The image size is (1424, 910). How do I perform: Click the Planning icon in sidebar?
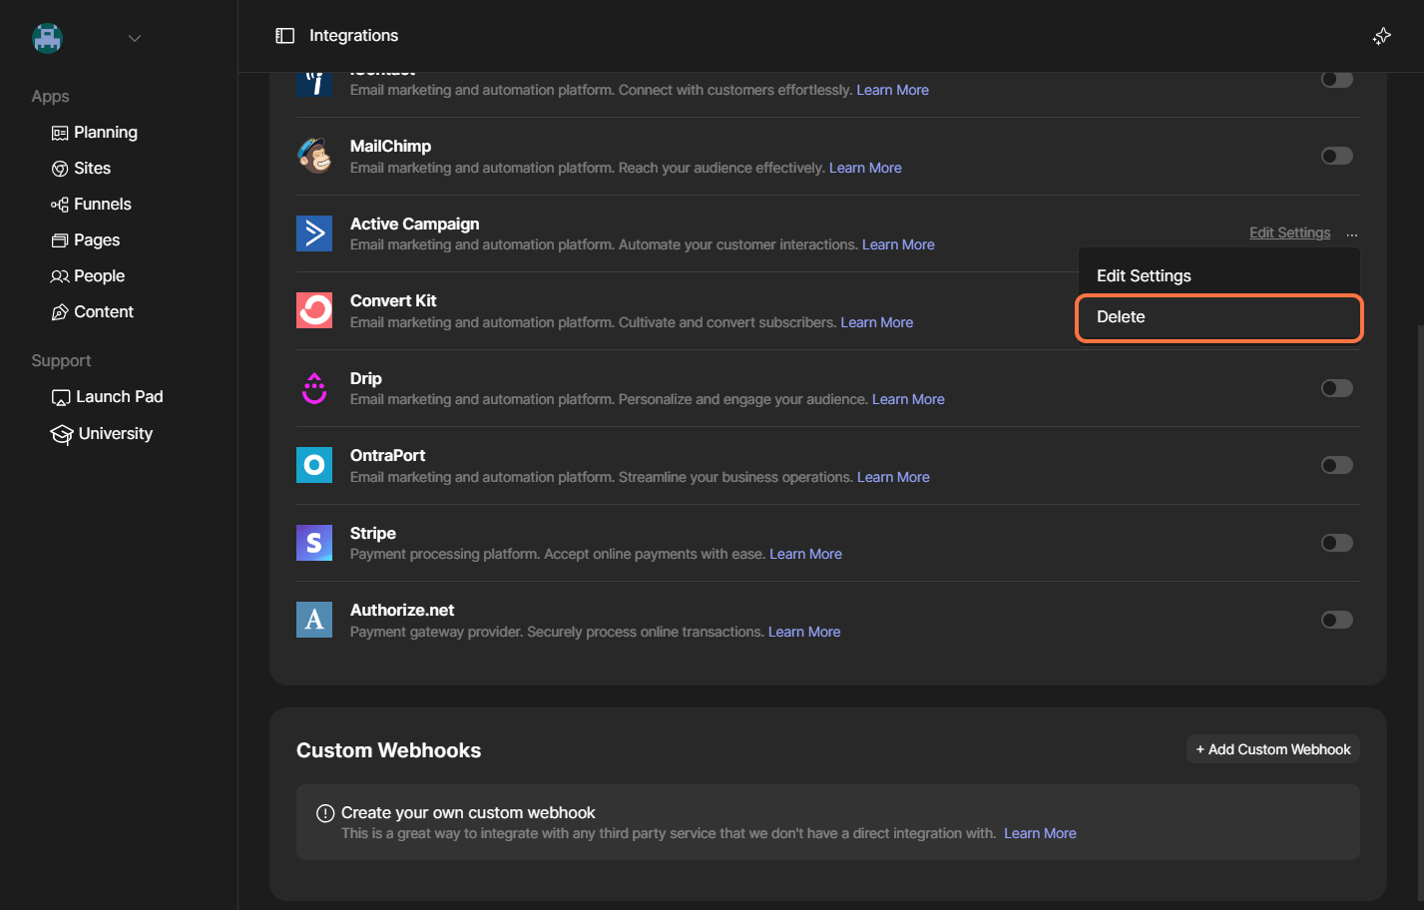click(x=60, y=133)
